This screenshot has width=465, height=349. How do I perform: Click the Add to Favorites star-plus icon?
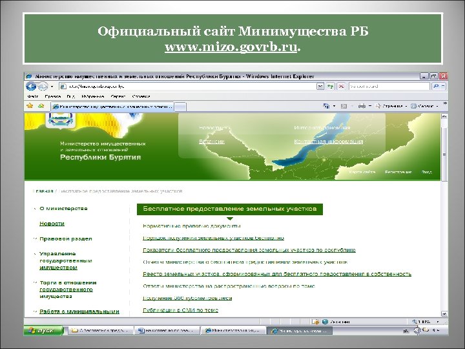(41, 105)
